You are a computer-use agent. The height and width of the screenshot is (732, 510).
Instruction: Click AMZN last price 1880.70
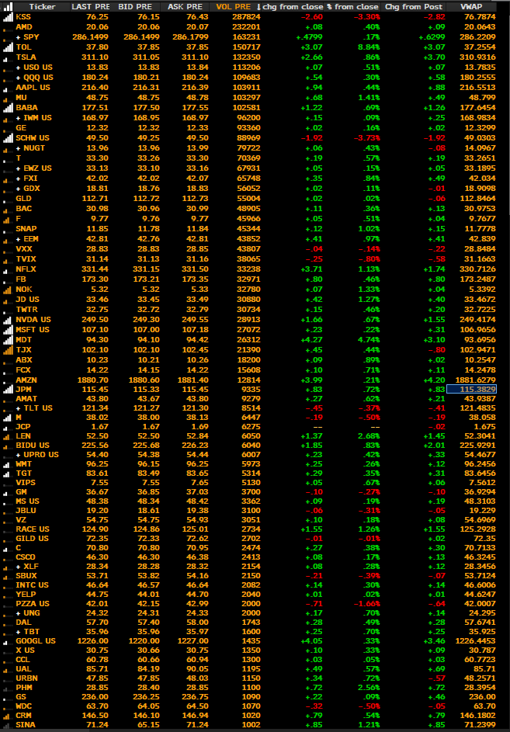(93, 380)
